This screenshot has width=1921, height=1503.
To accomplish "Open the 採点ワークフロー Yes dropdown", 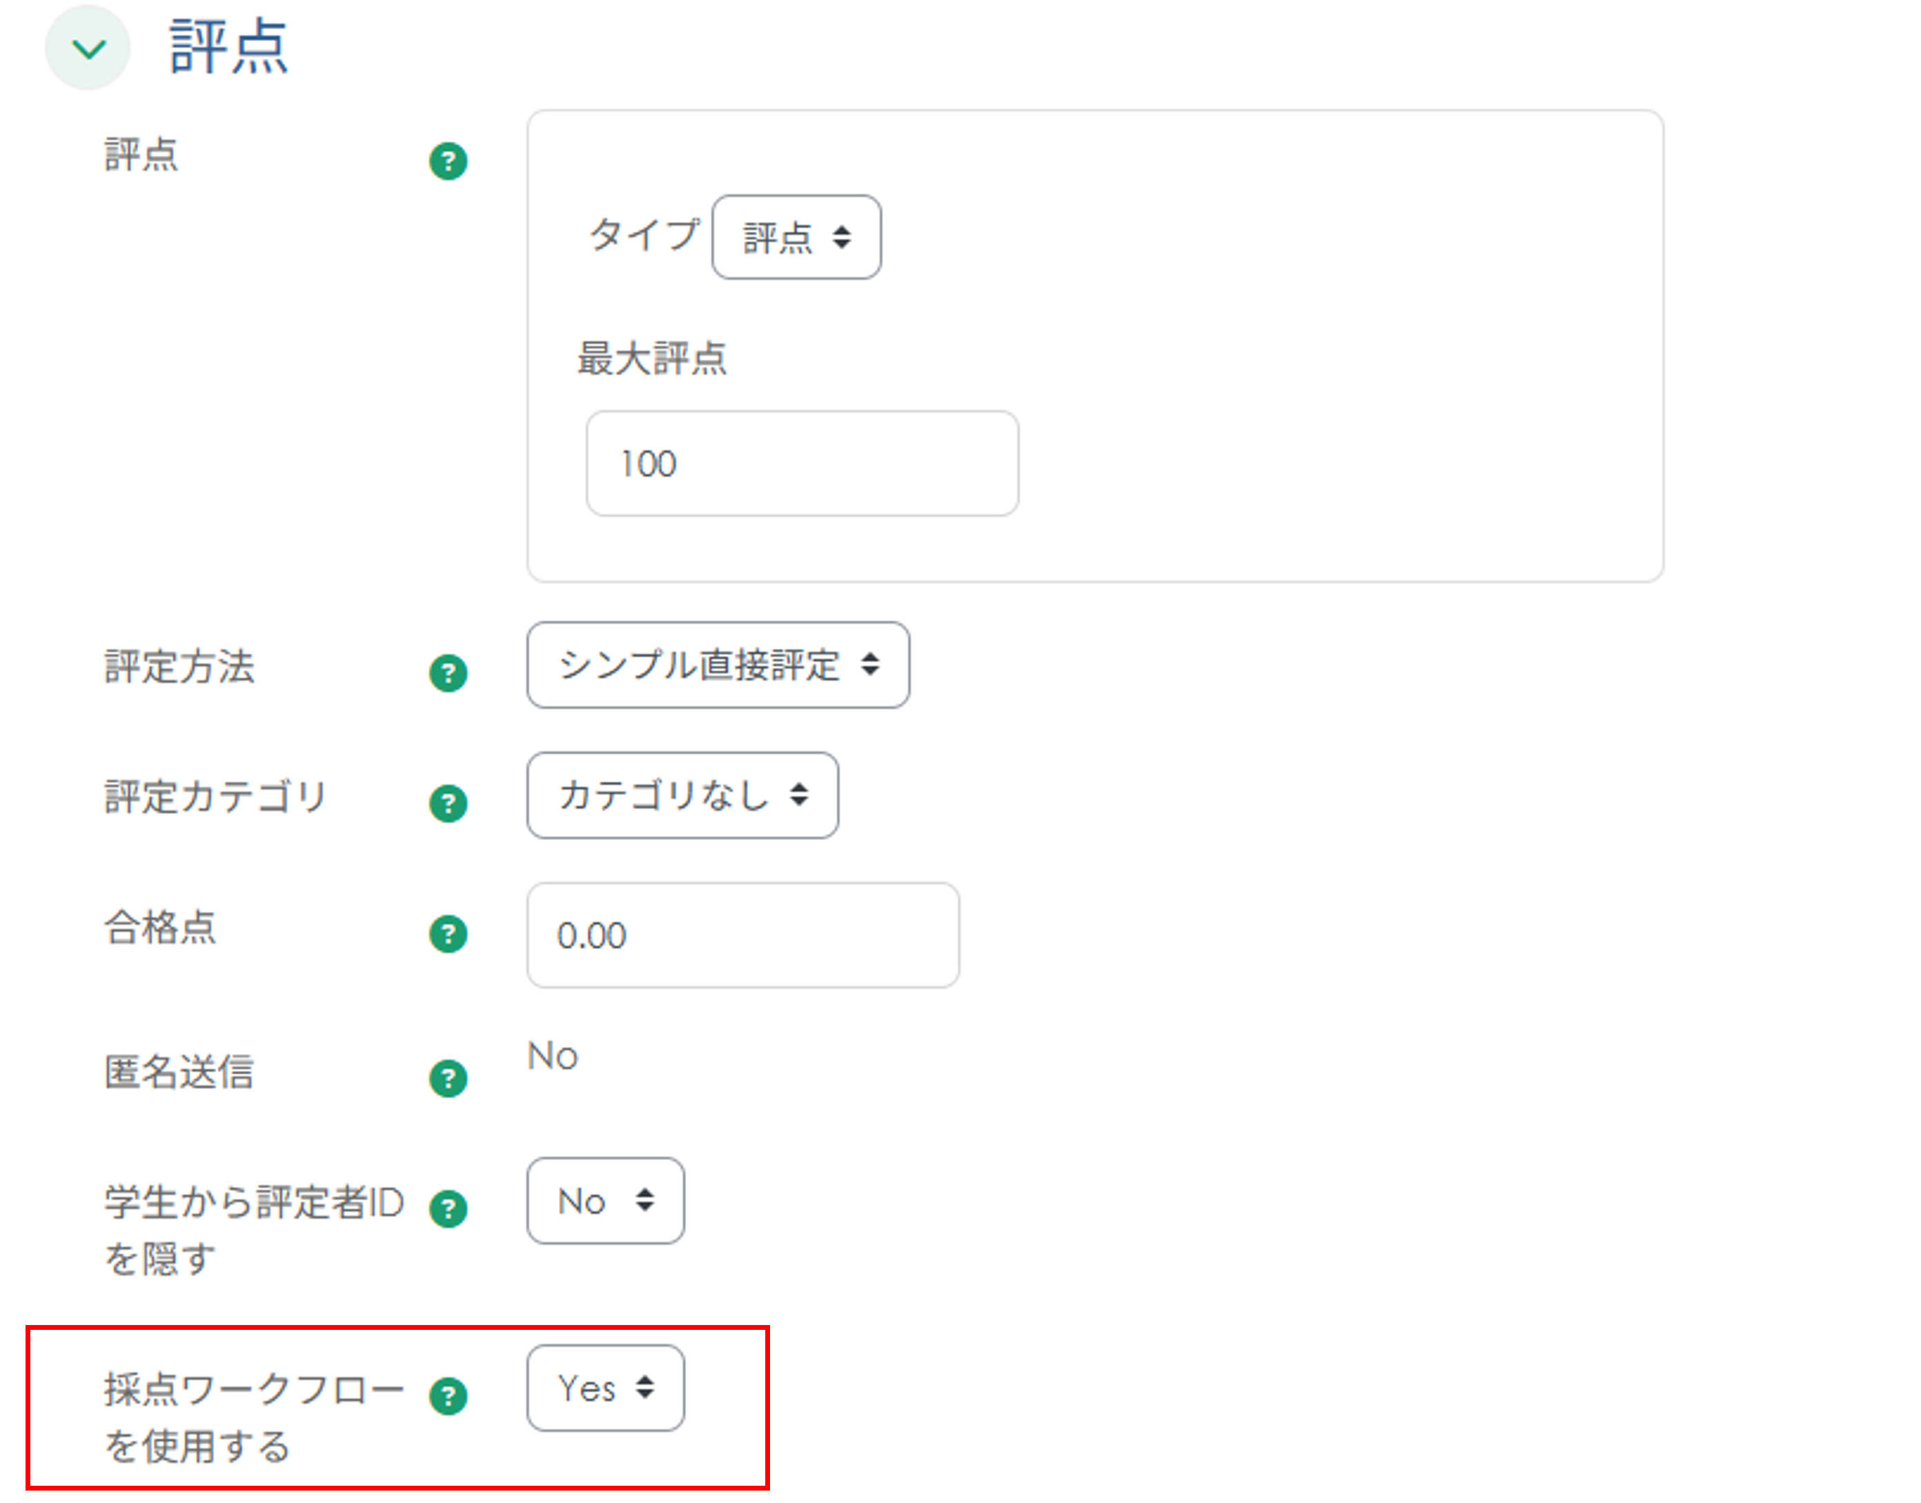I will coord(605,1388).
